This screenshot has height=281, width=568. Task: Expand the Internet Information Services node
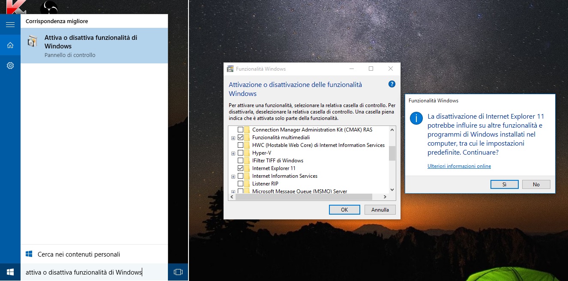[x=233, y=176]
